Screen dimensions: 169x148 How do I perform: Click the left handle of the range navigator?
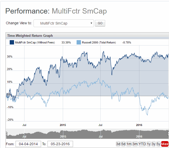(6, 134)
